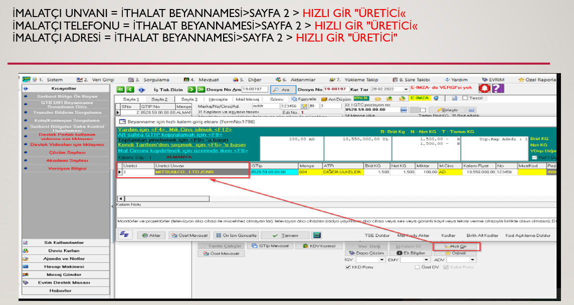Toggle checkbox in teal summary panel corner
This screenshot has height=305, width=574.
[x=534, y=157]
